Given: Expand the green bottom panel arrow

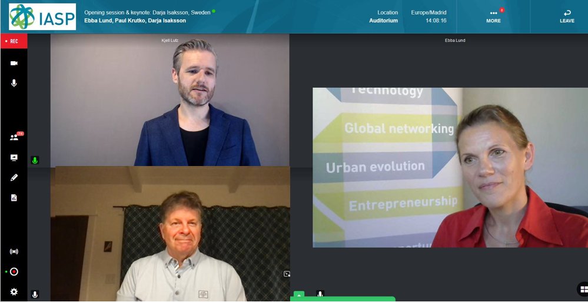Looking at the screenshot, I should tap(299, 295).
